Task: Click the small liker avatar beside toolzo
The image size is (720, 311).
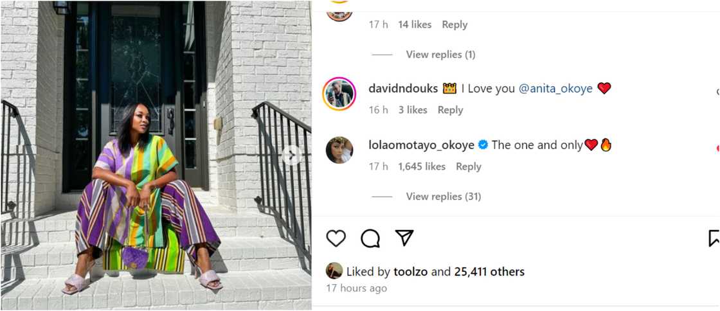Action: click(x=334, y=271)
